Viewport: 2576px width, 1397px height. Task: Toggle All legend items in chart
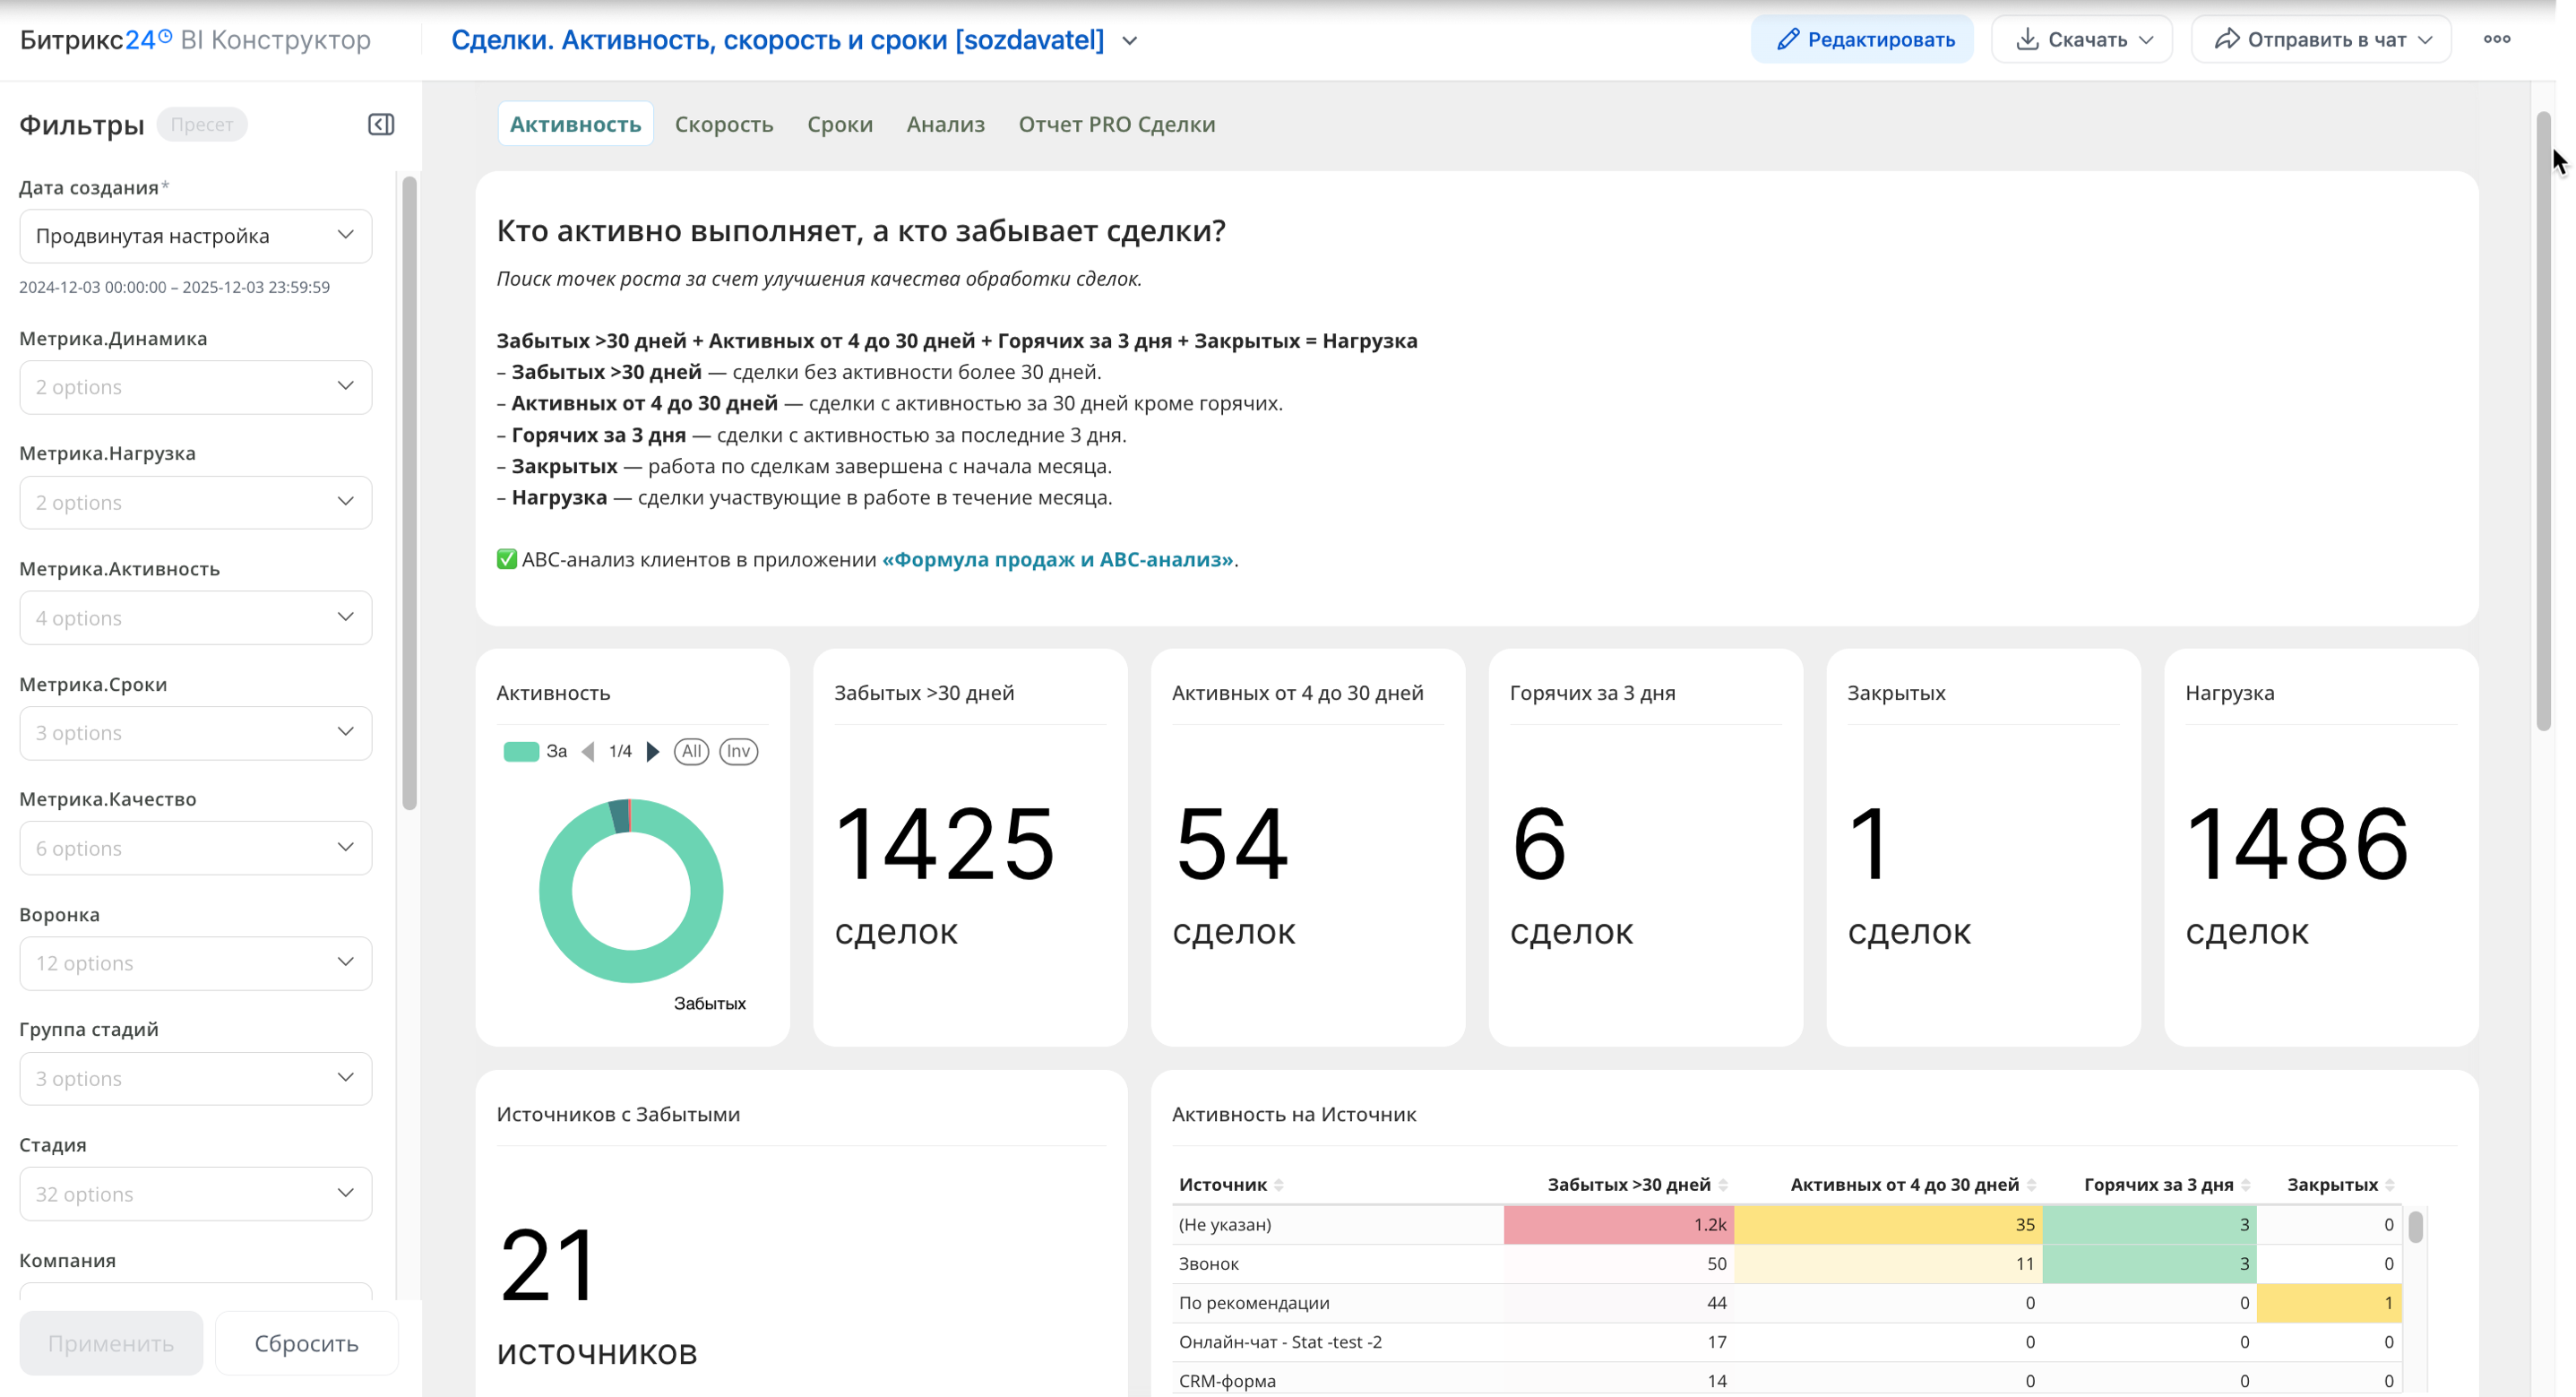tap(691, 751)
